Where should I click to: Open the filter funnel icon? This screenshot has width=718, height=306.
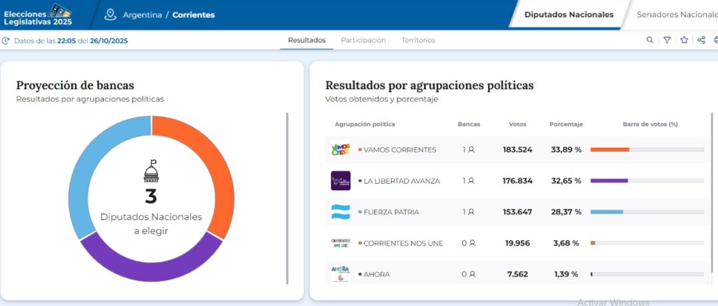click(667, 41)
